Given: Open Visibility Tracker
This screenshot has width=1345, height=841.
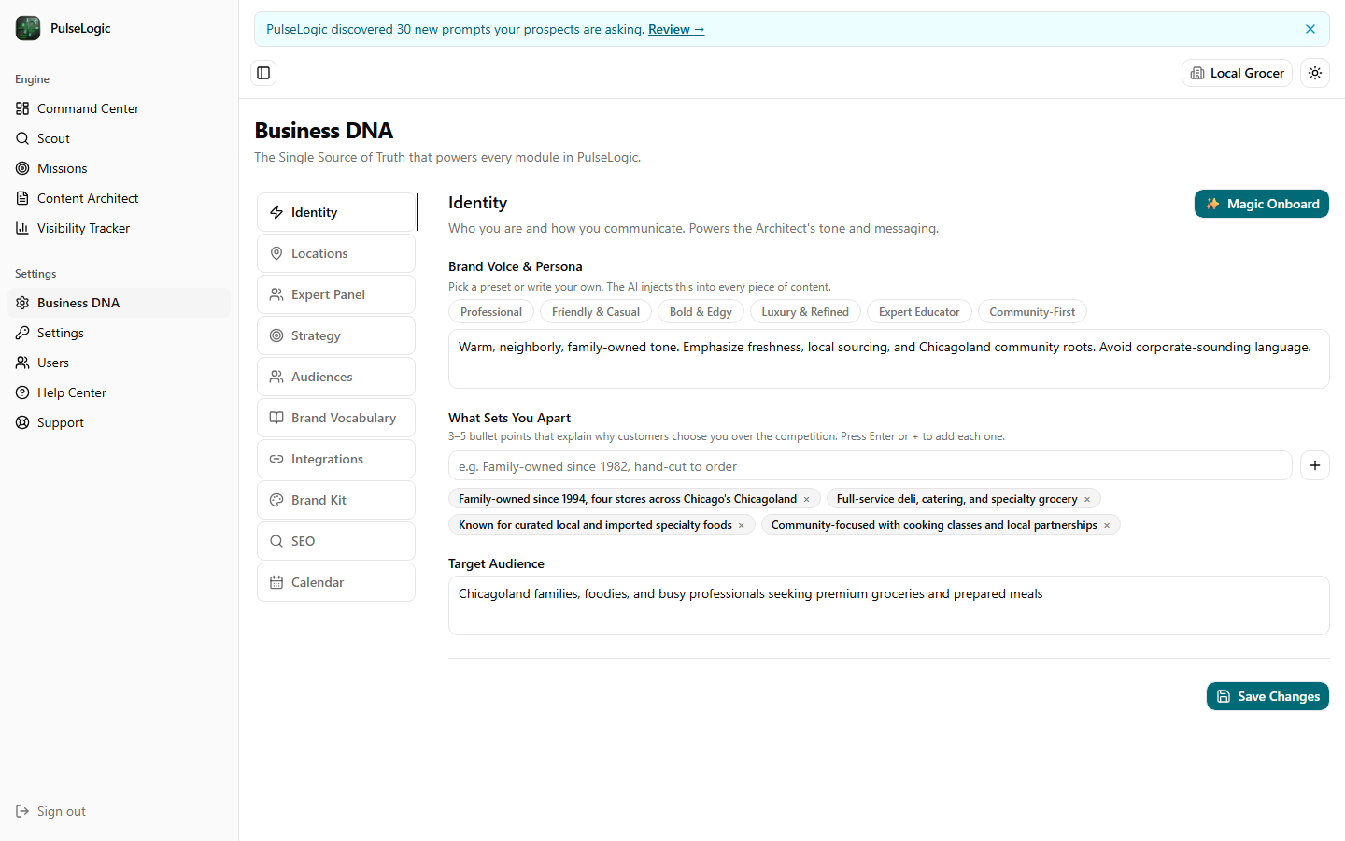Looking at the screenshot, I should coord(119,228).
